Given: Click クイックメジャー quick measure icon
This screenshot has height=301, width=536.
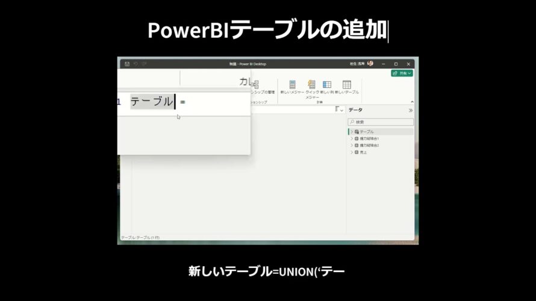Looking at the screenshot, I should tap(311, 84).
